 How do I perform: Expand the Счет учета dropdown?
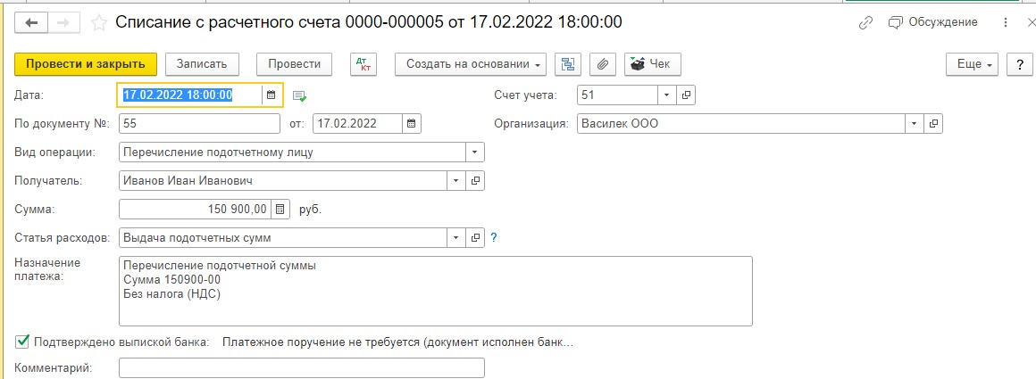pyautogui.click(x=666, y=95)
